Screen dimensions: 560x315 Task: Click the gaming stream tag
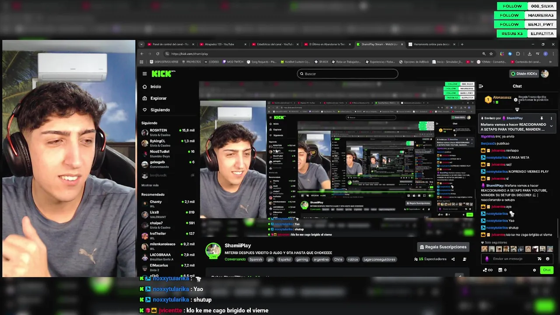[x=302, y=259]
